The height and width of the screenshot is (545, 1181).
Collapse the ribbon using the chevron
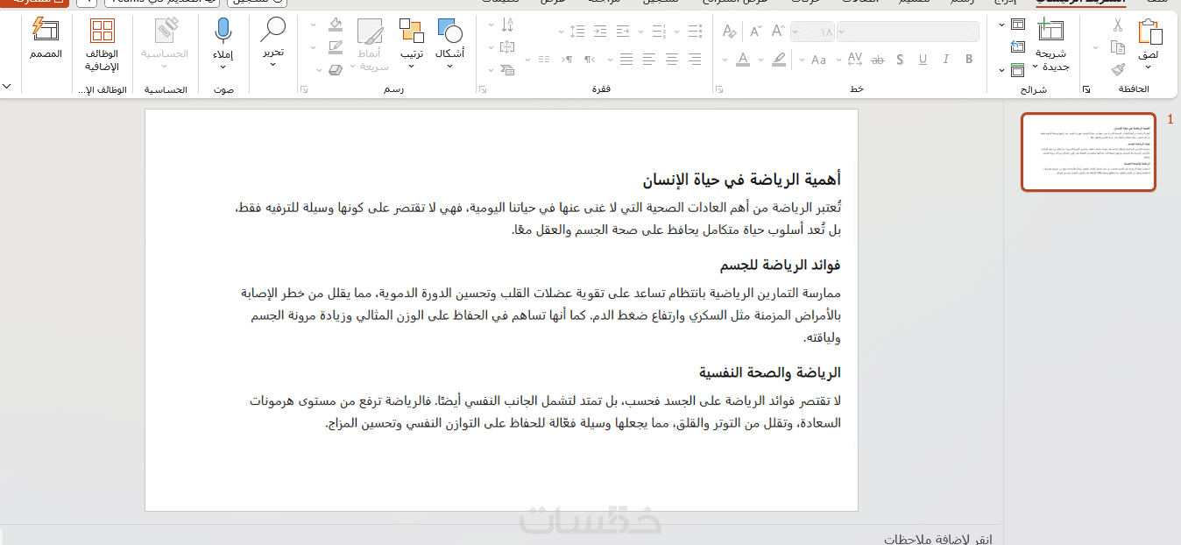coord(7,86)
